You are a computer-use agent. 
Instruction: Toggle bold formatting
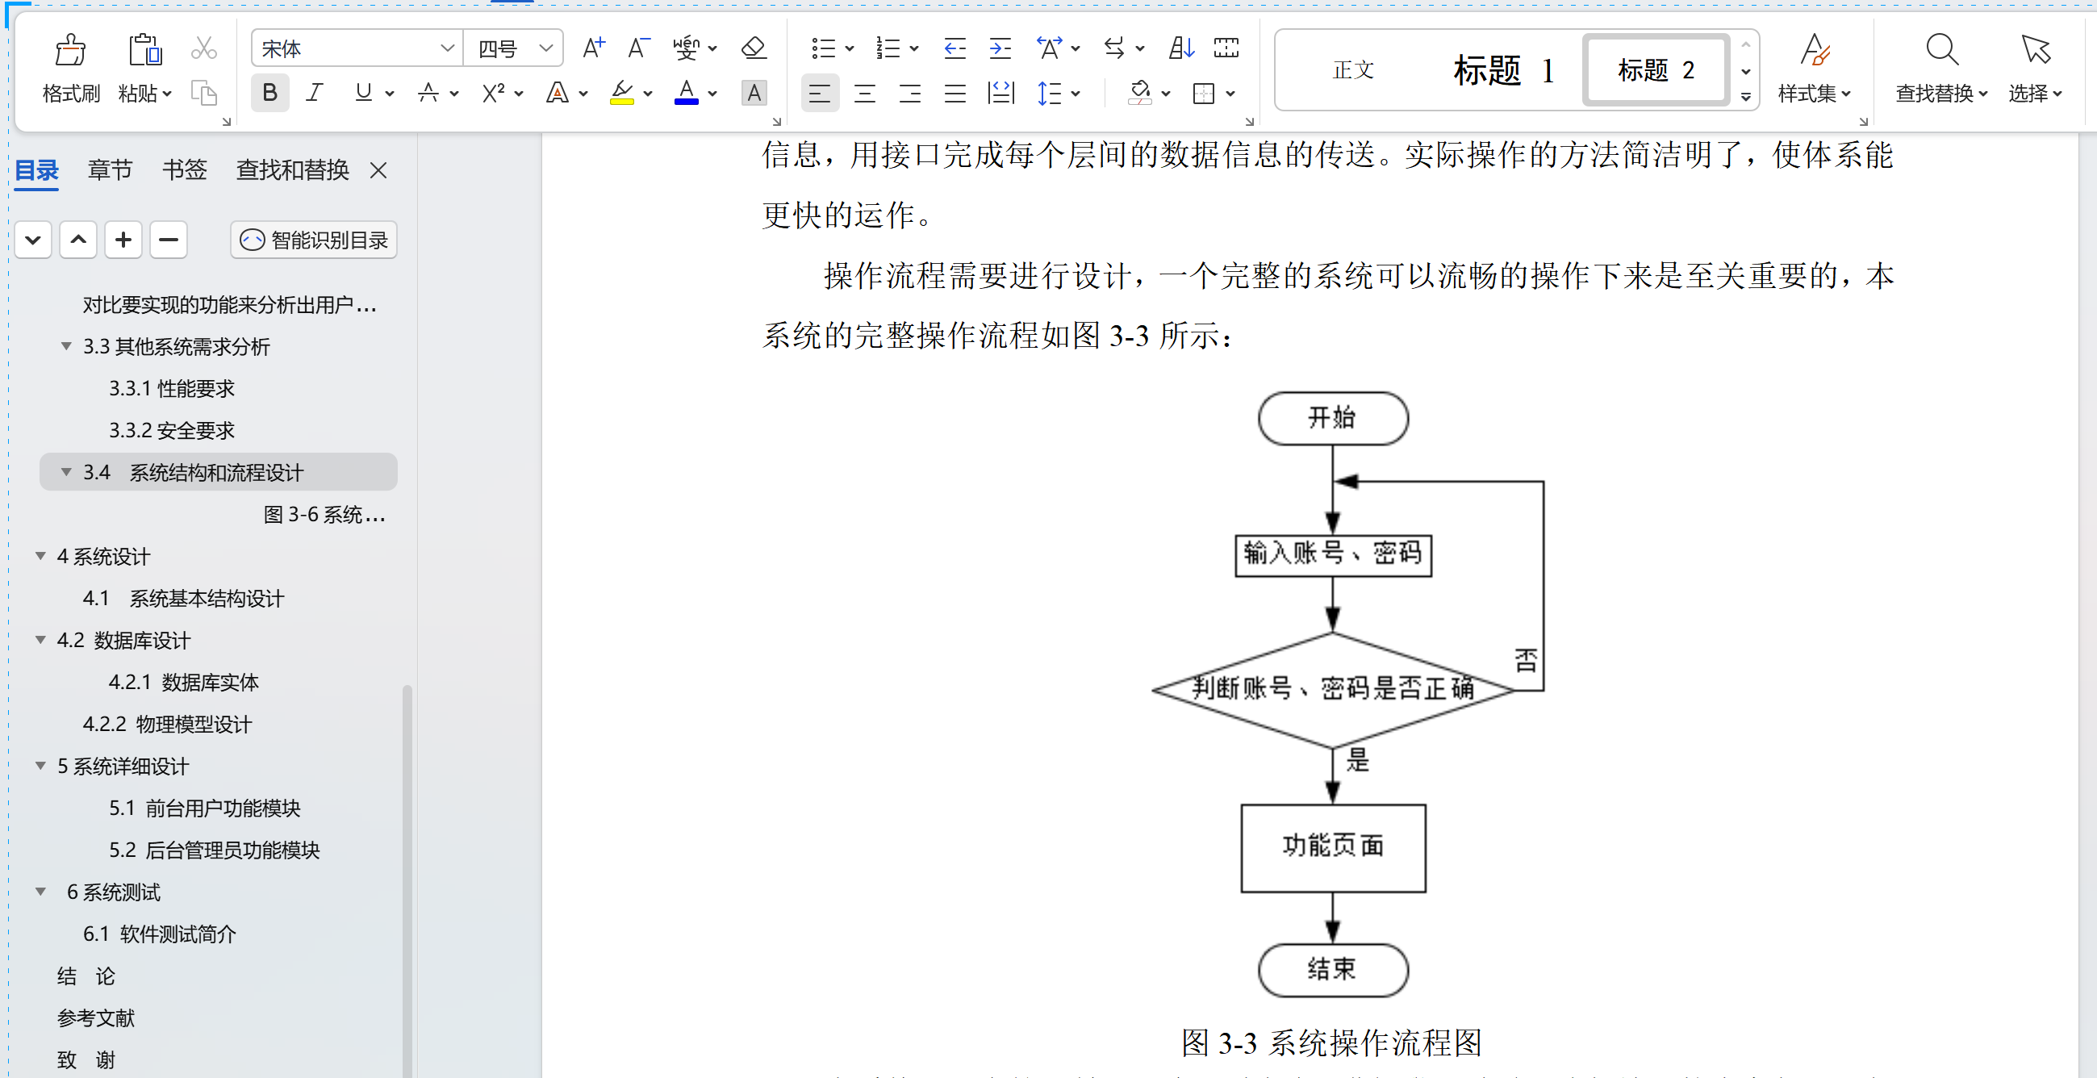269,94
